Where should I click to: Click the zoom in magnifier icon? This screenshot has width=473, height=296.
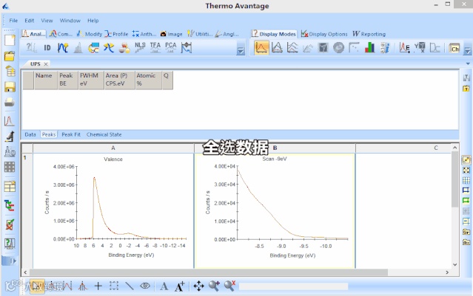click(x=214, y=286)
